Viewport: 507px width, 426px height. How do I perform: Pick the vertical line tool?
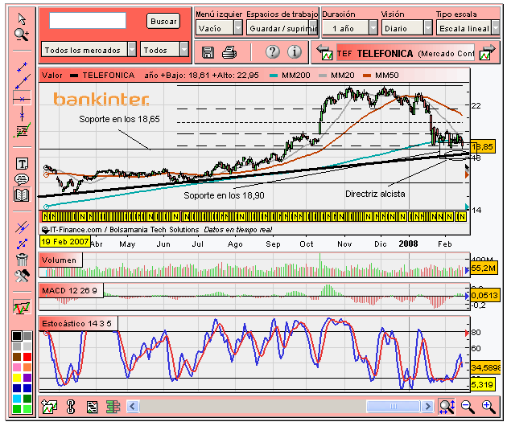(x=22, y=114)
